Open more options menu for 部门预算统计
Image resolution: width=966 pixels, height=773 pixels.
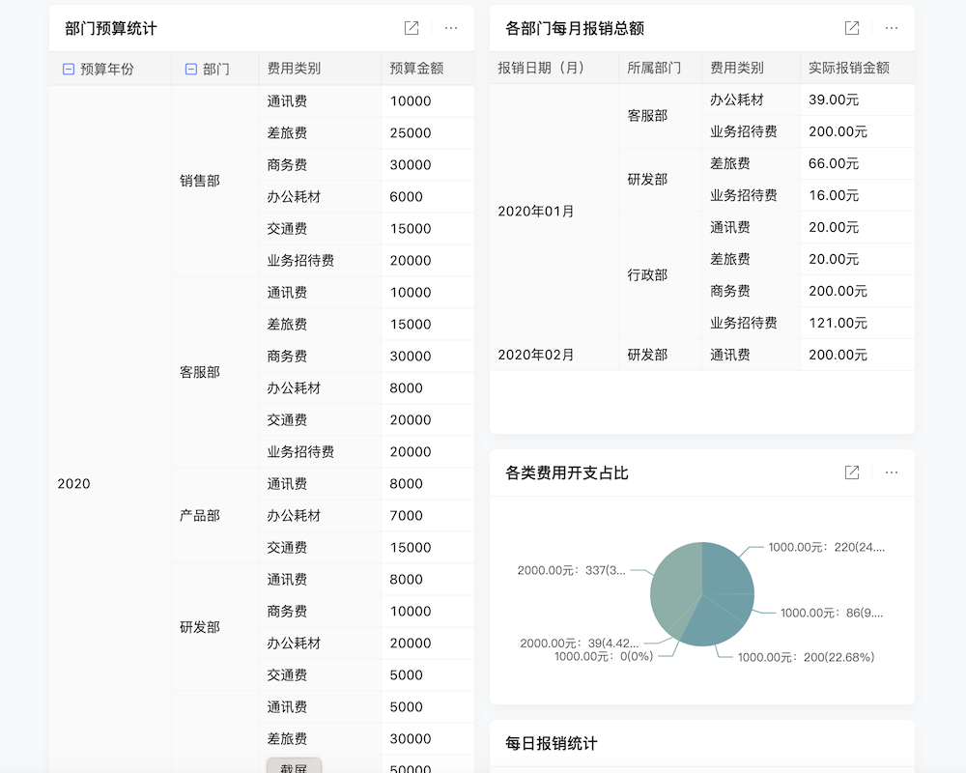450,28
